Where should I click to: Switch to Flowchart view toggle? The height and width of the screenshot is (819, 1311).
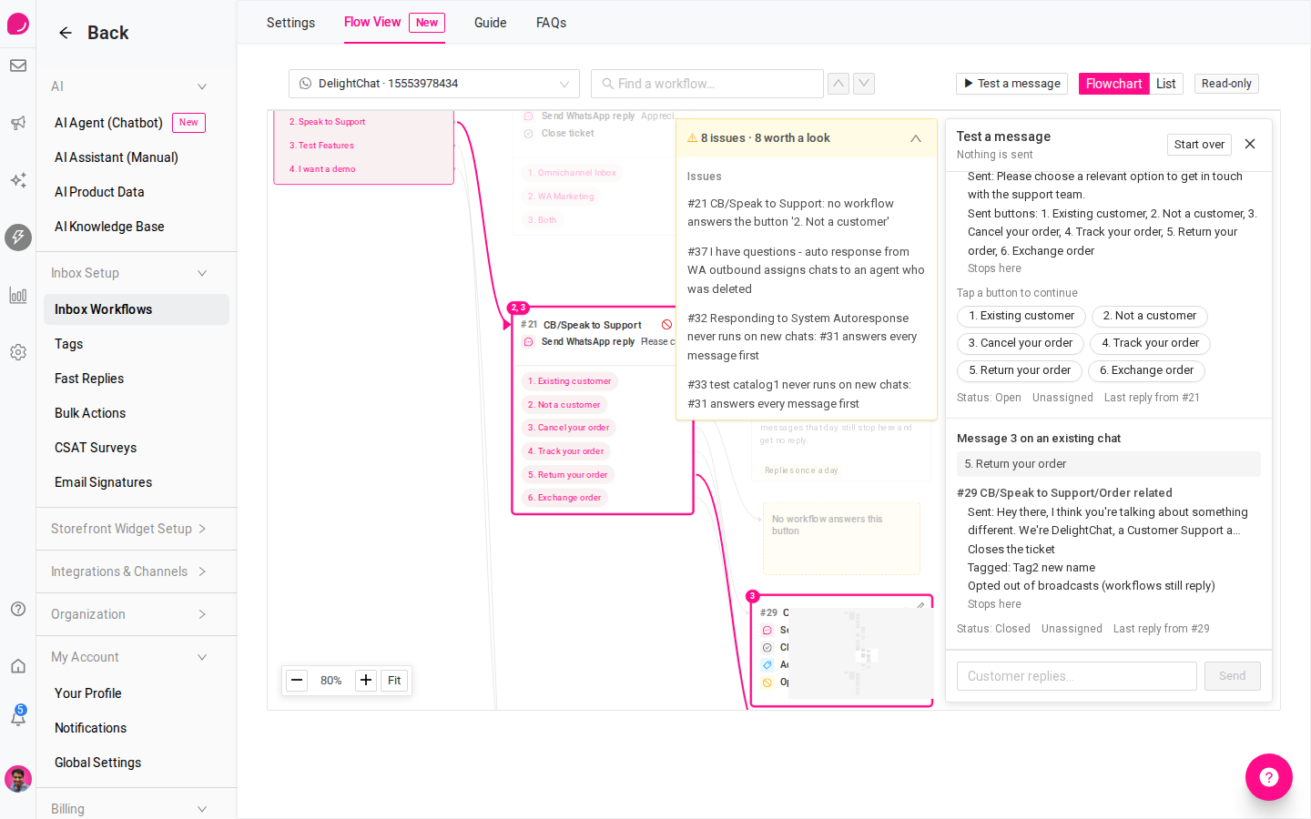point(1113,84)
